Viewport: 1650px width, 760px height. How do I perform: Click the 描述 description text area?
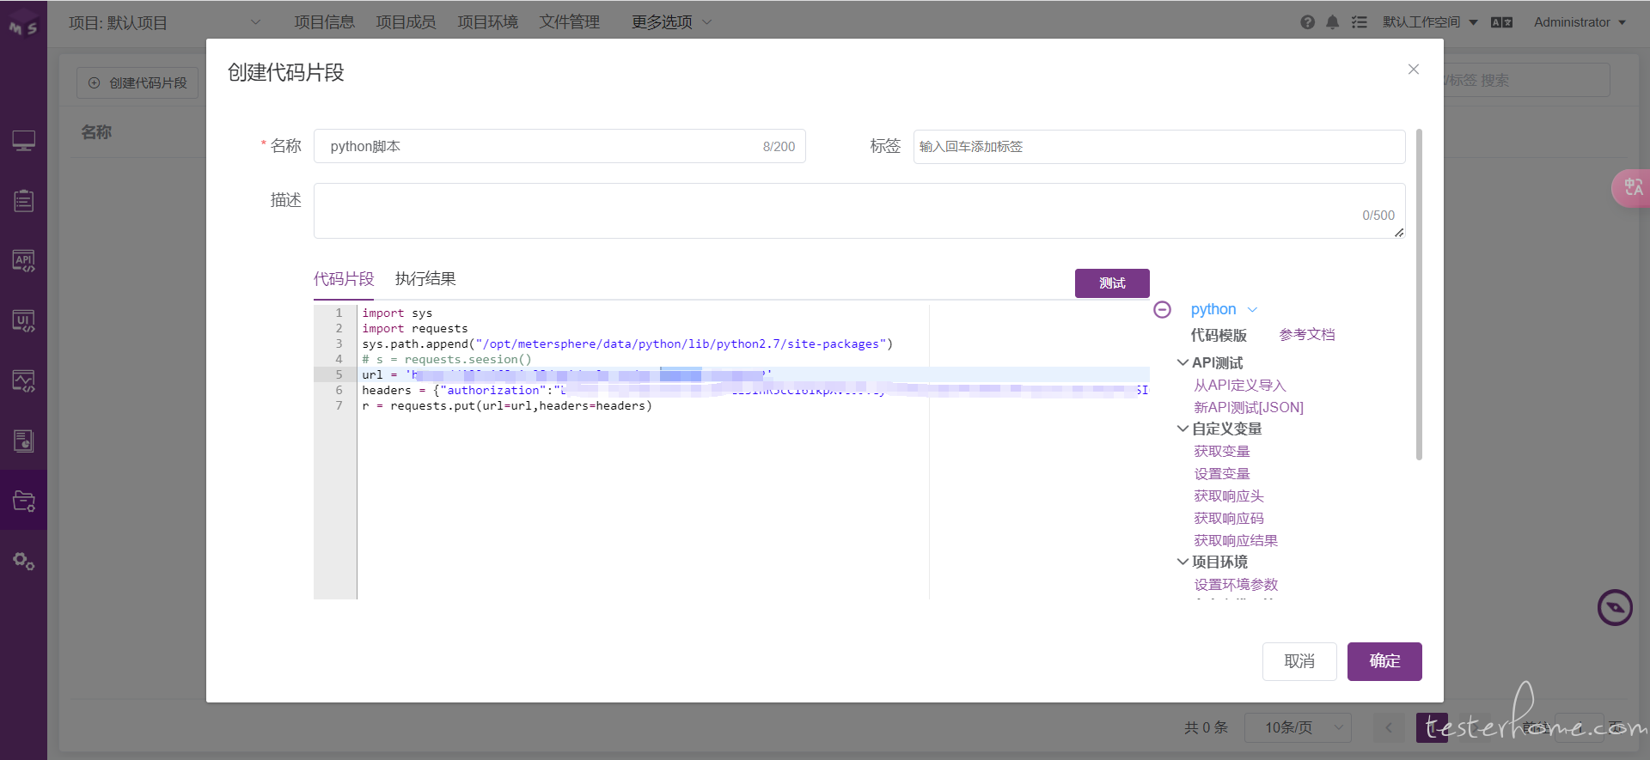pyautogui.click(x=859, y=211)
